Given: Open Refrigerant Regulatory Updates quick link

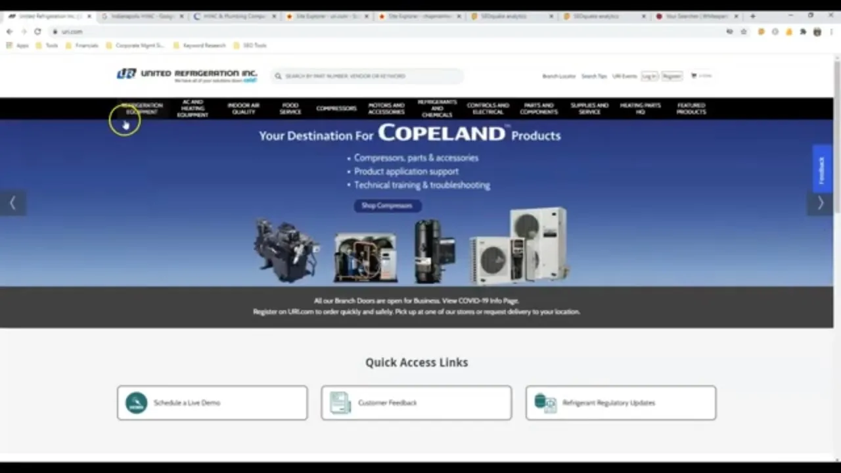Looking at the screenshot, I should [621, 403].
